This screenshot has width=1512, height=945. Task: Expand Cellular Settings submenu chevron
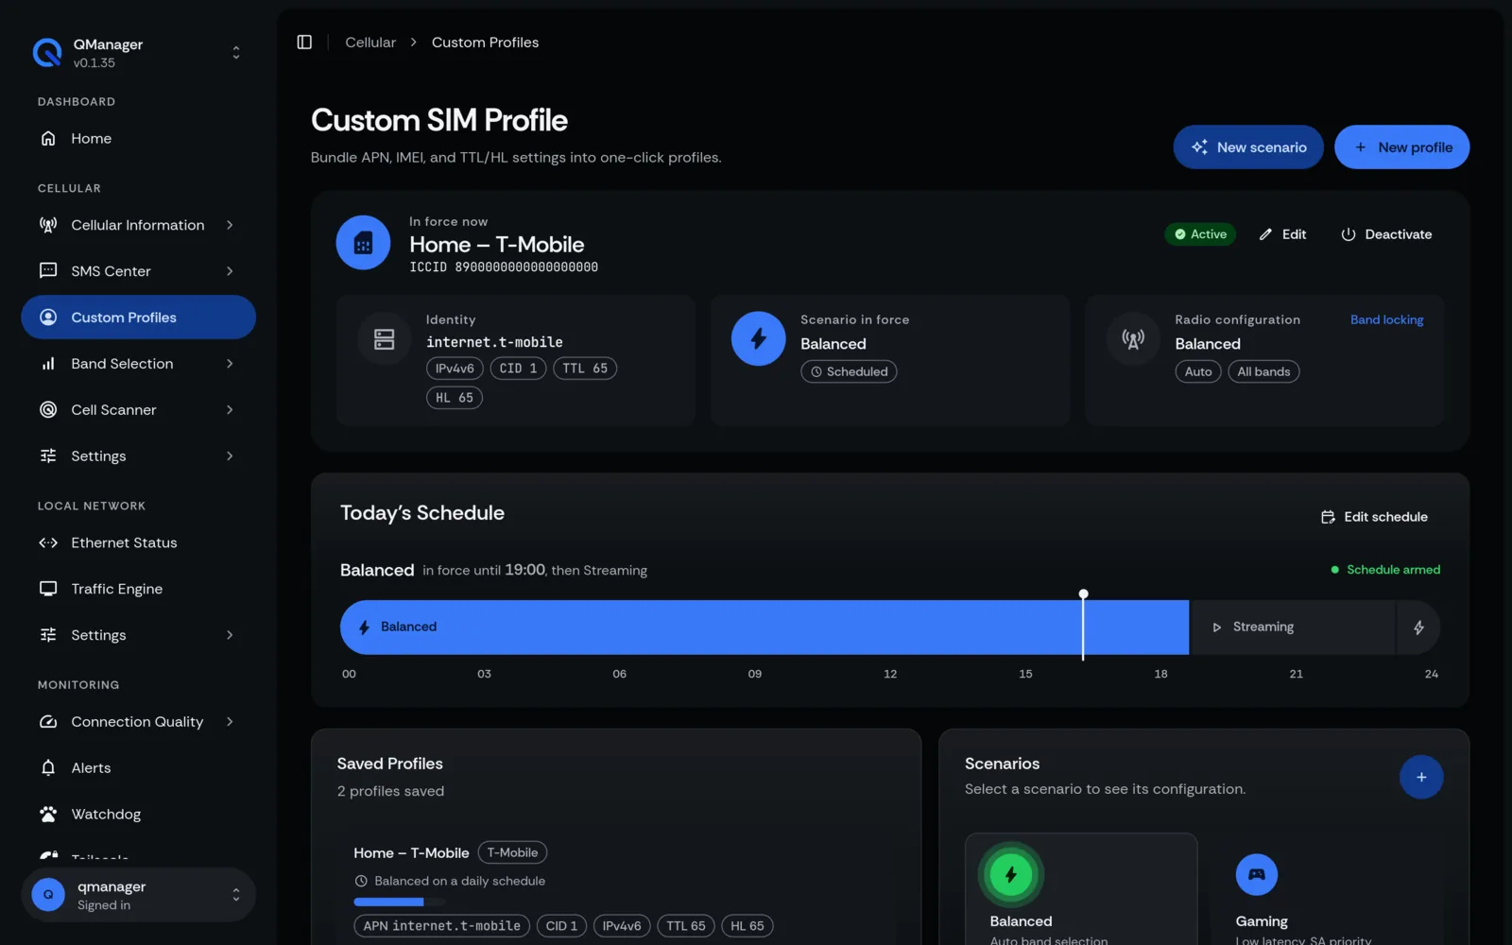[x=230, y=456]
